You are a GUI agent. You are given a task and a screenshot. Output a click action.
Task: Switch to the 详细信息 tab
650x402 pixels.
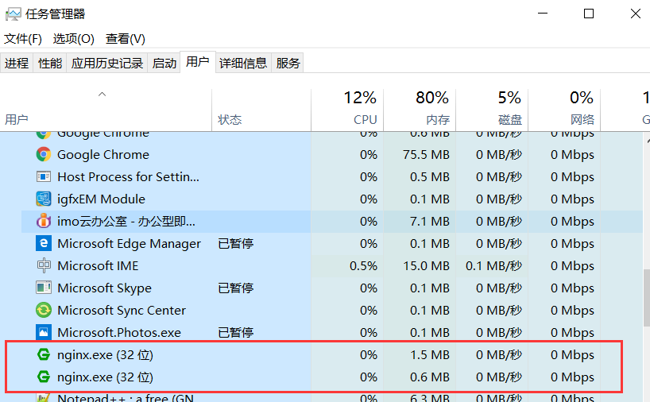(x=243, y=63)
